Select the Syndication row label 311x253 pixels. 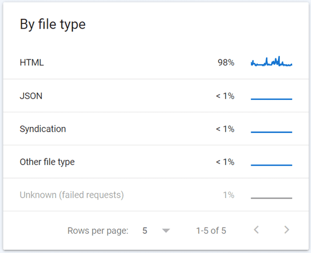[x=43, y=129]
